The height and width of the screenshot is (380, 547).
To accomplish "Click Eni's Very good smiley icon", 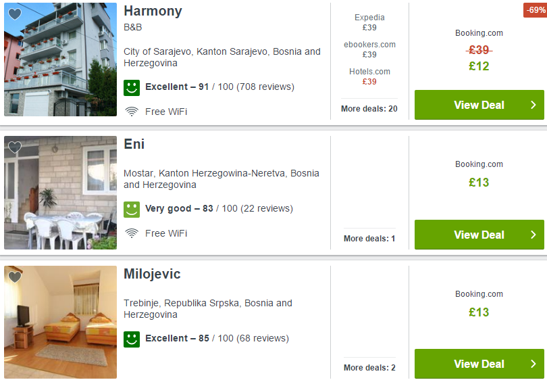I will 132,209.
